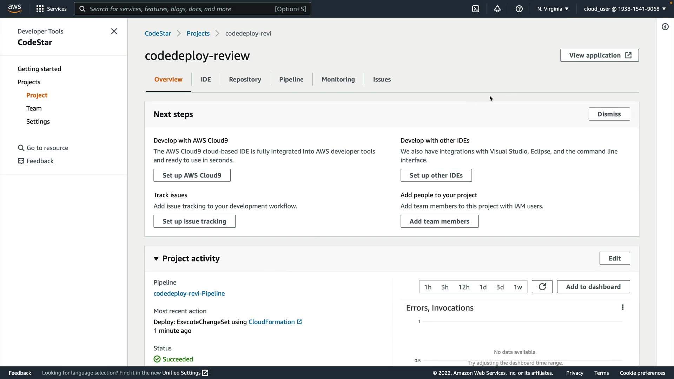The image size is (674, 379).
Task: Switch to the Repository tab
Action: [245, 79]
